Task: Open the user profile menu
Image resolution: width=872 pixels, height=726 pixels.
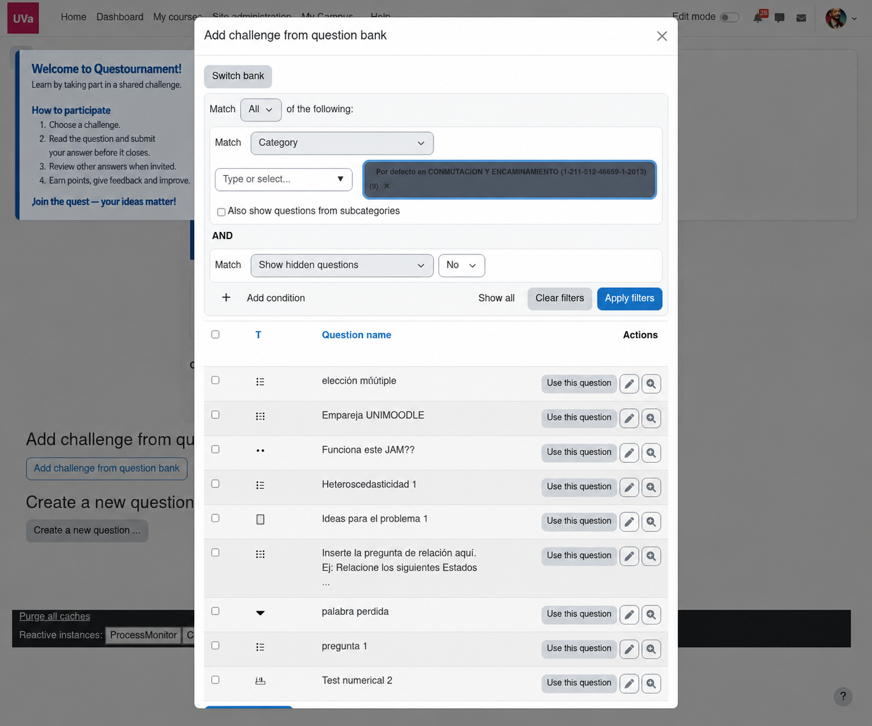Action: point(842,18)
